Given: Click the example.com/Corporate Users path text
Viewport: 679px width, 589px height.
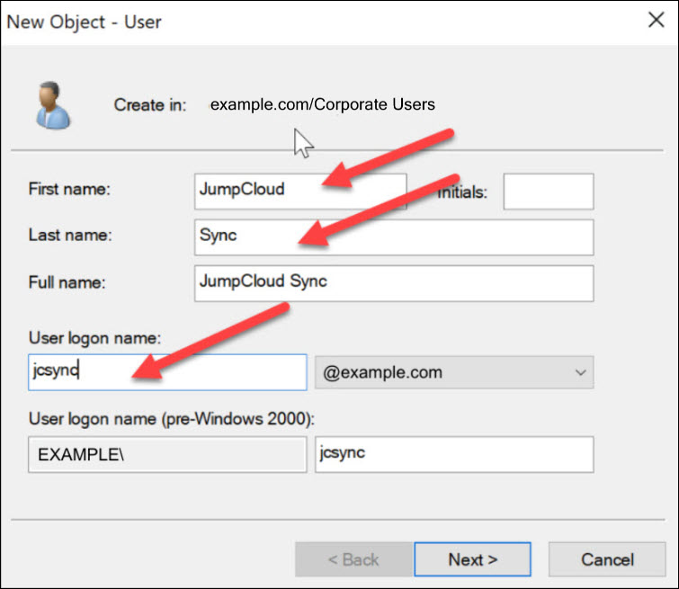Looking at the screenshot, I should pyautogui.click(x=323, y=104).
